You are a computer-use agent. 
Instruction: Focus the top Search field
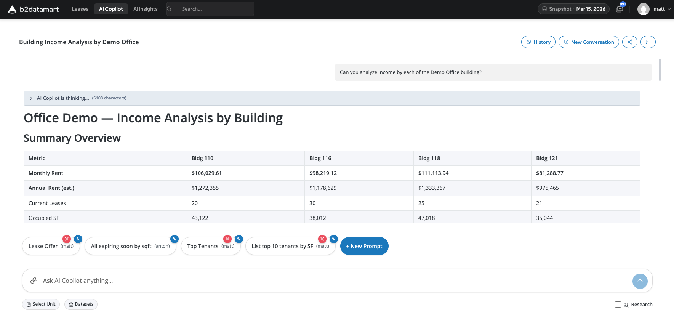pyautogui.click(x=210, y=9)
